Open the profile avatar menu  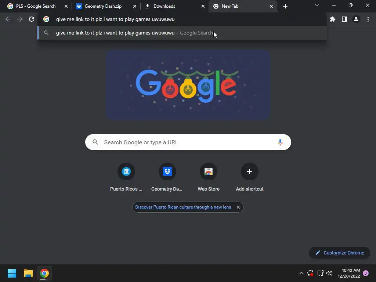356,19
